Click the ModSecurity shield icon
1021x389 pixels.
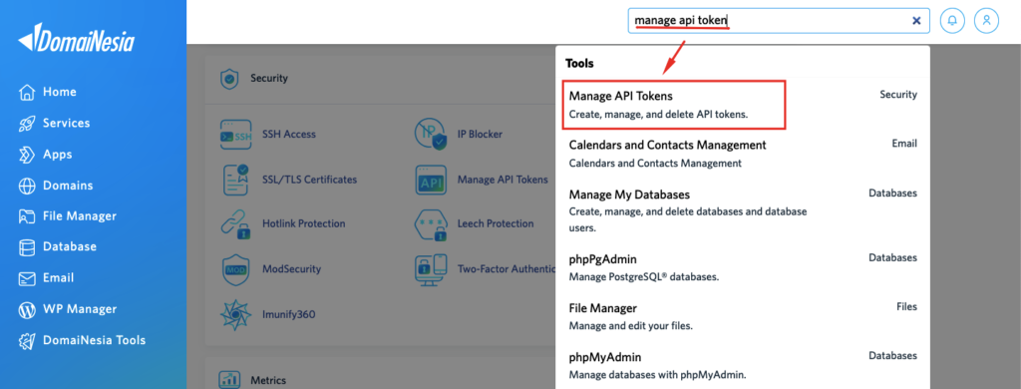click(x=235, y=268)
